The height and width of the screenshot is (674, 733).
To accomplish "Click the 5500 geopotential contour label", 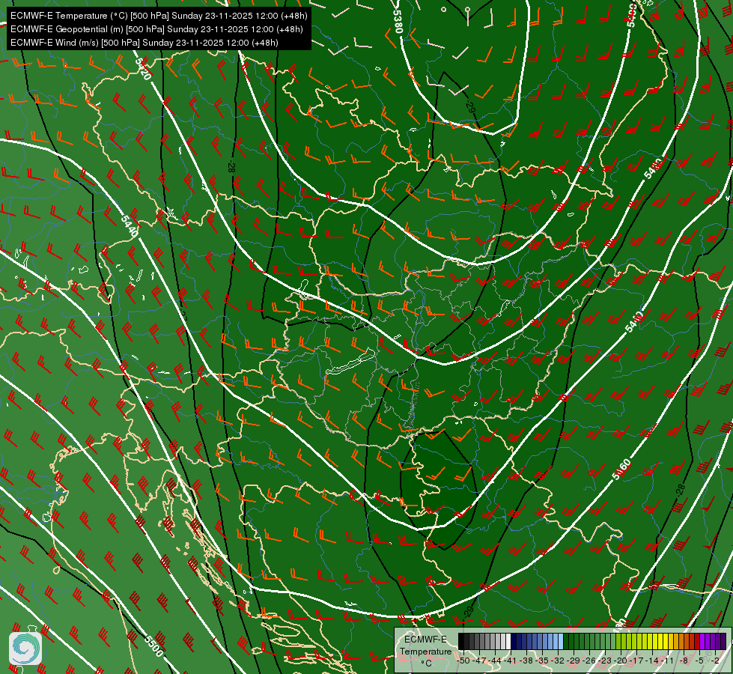I will (x=153, y=646).
